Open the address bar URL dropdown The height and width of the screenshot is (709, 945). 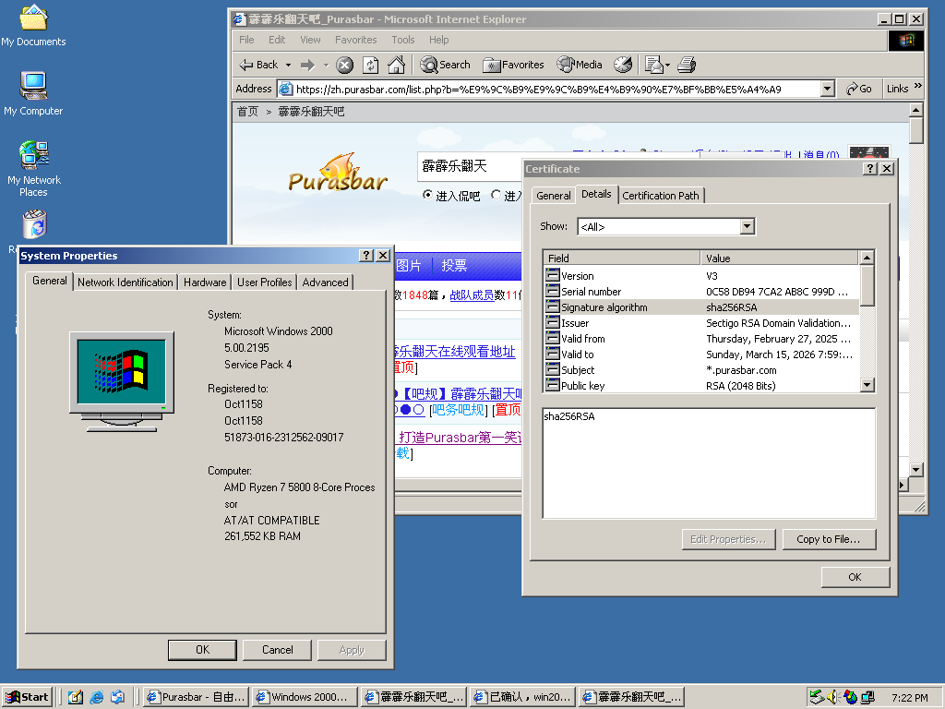click(x=827, y=89)
